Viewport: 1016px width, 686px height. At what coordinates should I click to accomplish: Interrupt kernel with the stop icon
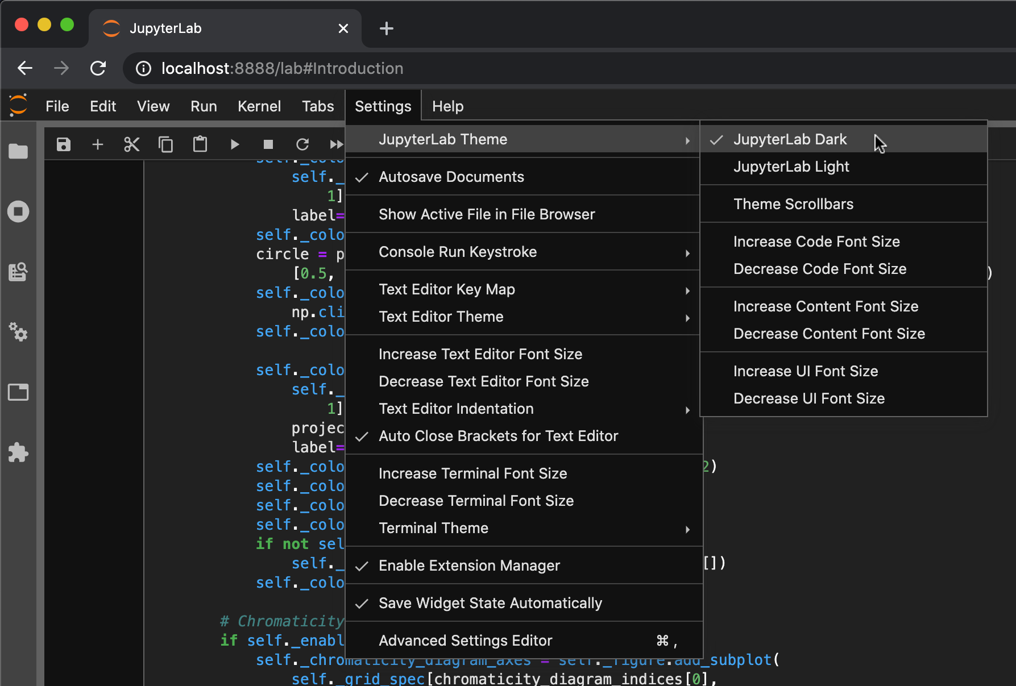click(x=268, y=144)
